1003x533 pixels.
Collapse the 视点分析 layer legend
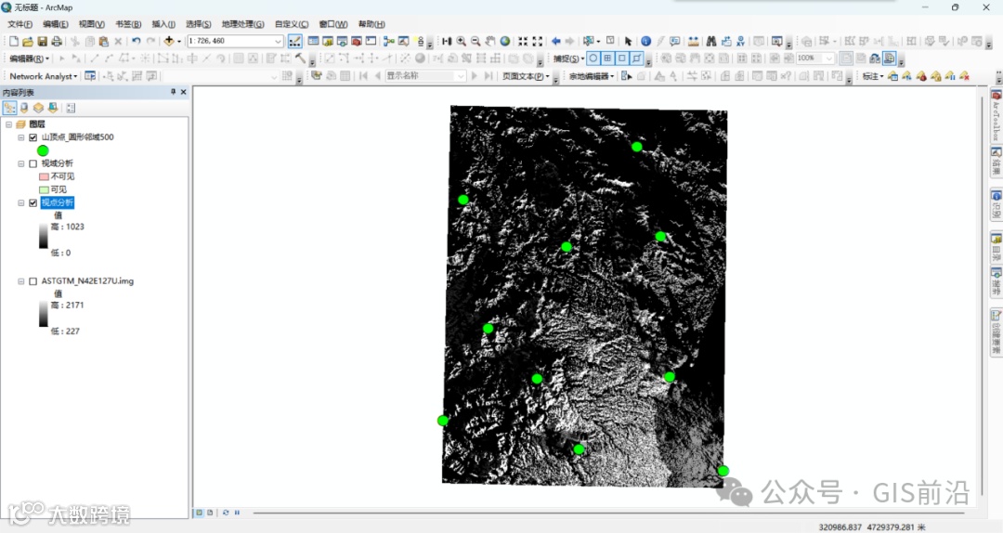[21, 202]
